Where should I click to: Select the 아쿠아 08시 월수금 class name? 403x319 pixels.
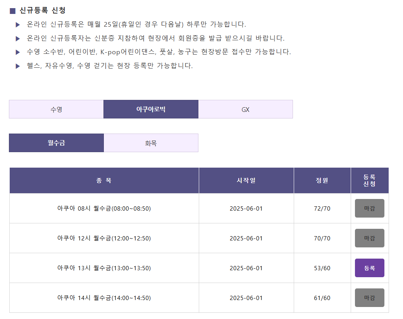104,208
